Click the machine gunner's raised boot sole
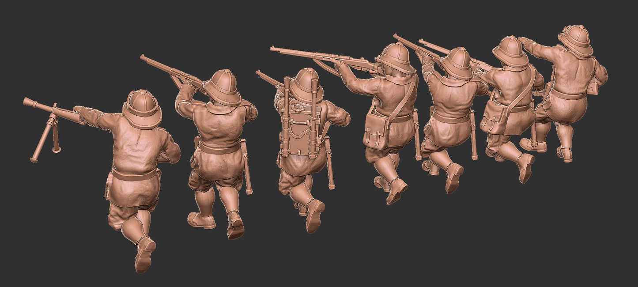The width and height of the screenshot is (638, 287). [x=144, y=256]
